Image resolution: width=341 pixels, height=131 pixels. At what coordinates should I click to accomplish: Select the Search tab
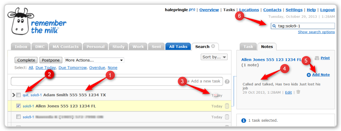click(202, 46)
